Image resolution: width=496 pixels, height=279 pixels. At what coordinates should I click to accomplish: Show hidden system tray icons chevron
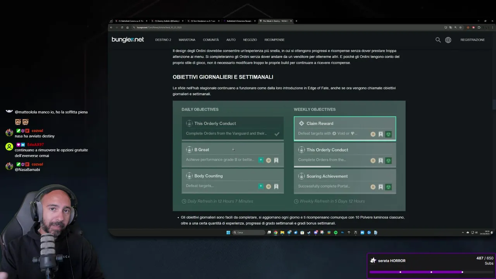point(463,232)
